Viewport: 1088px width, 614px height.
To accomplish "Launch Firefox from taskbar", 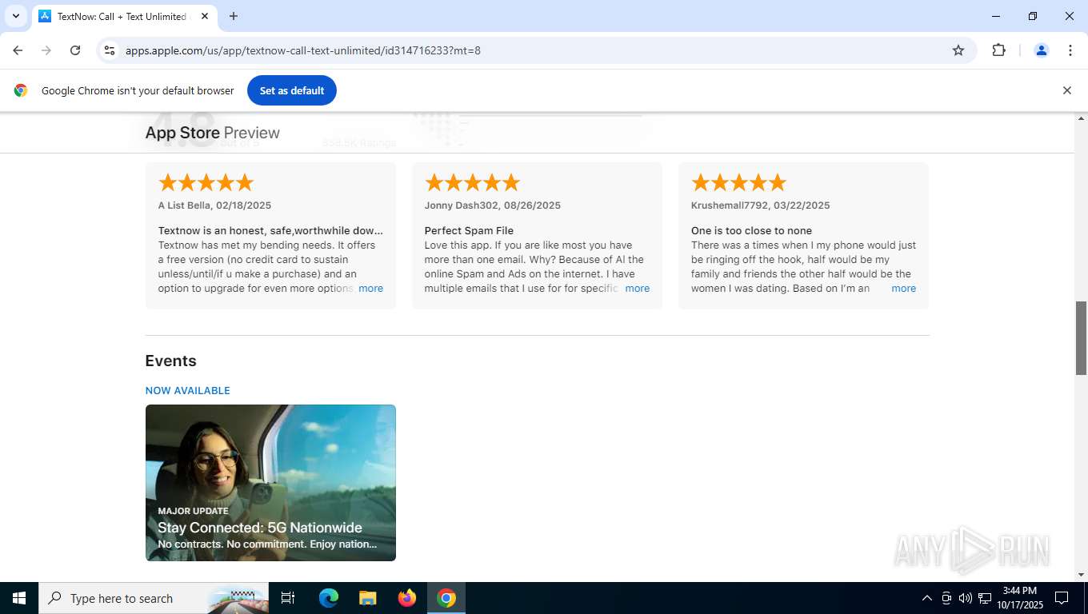I will pos(407,598).
